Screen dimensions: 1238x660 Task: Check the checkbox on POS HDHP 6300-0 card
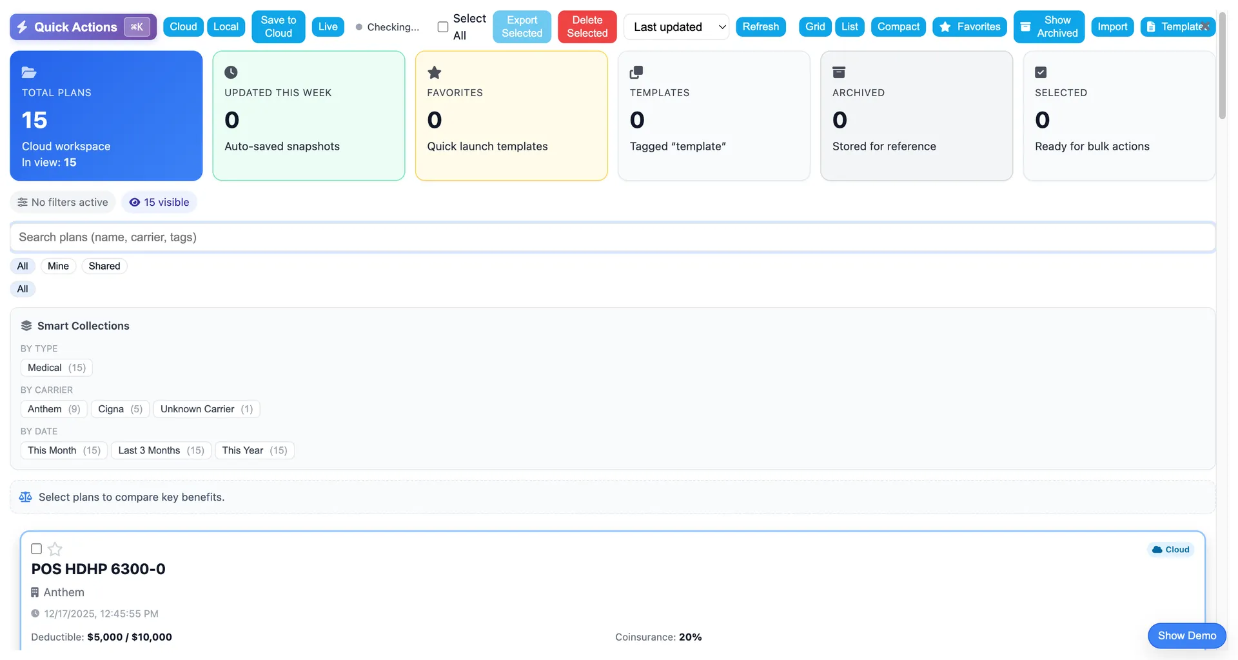pos(36,548)
